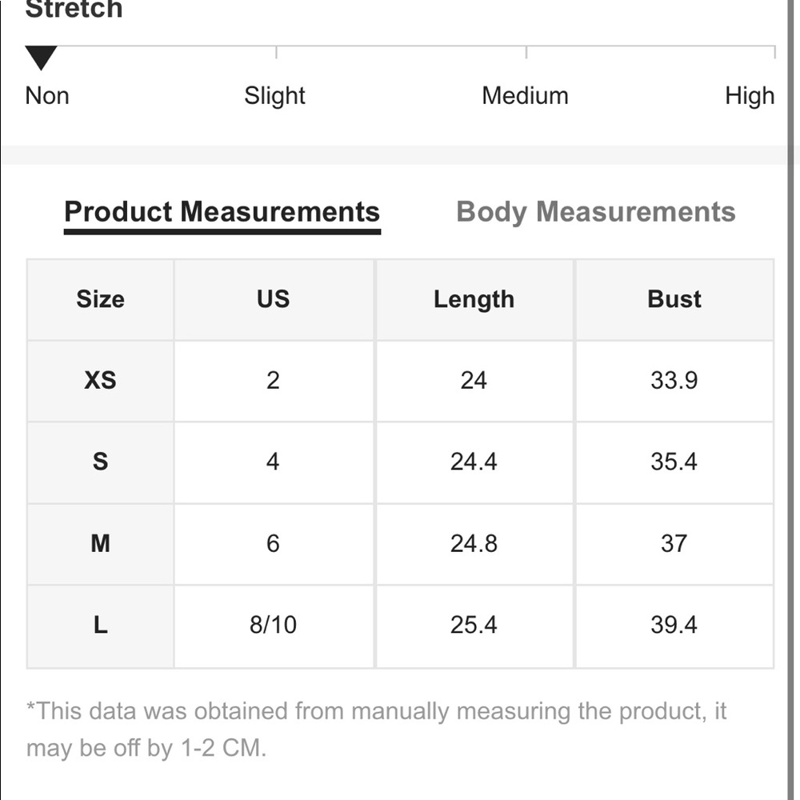Switch to the Body Measurements tab
This screenshot has width=800, height=800.
point(595,212)
